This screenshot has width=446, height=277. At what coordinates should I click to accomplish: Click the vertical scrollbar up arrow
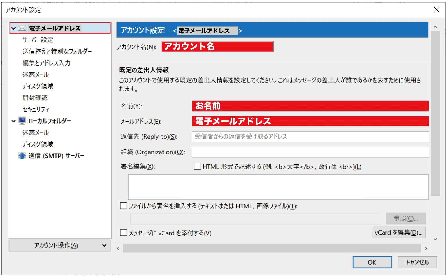(435, 27)
